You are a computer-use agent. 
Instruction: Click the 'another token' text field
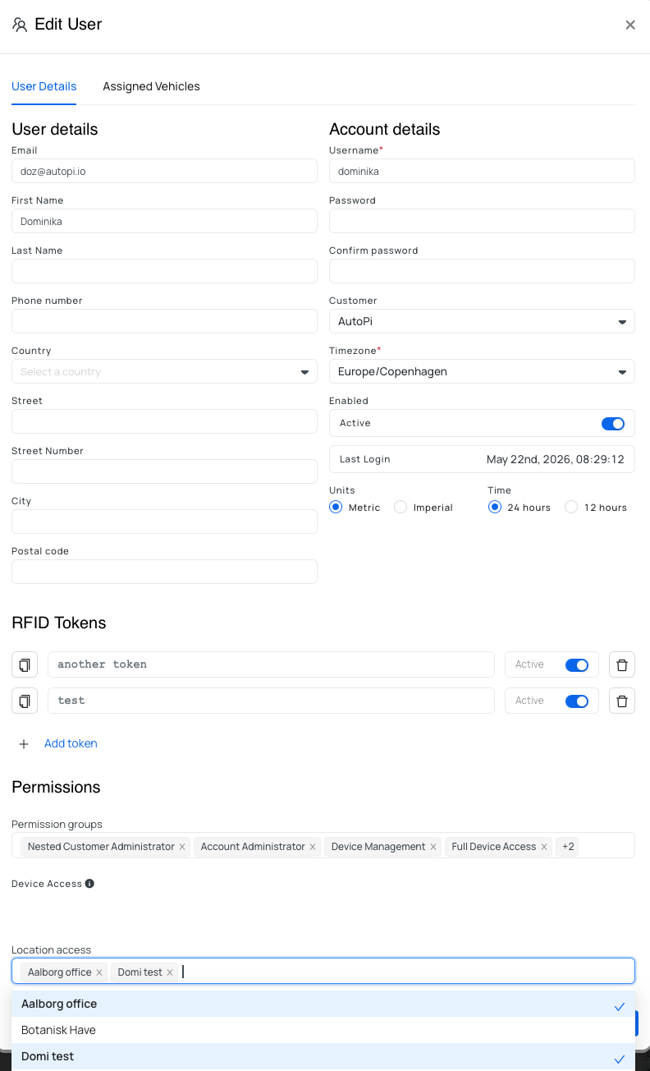click(271, 664)
